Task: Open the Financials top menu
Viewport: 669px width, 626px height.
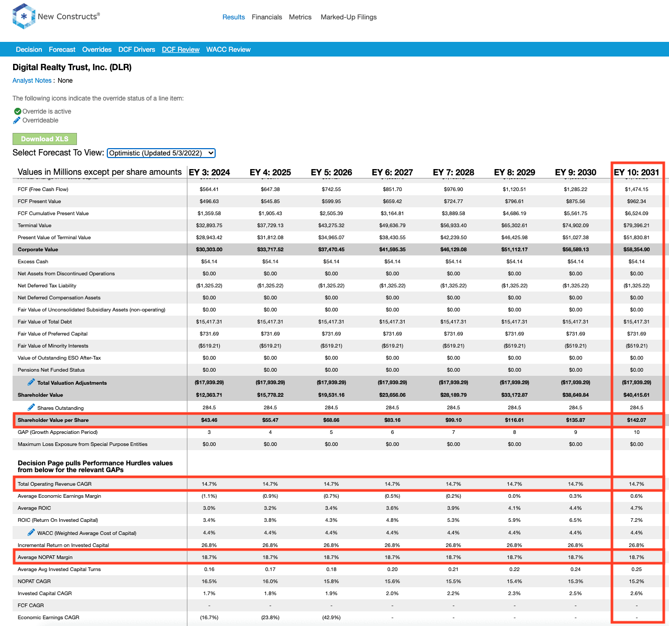Action: coord(267,17)
